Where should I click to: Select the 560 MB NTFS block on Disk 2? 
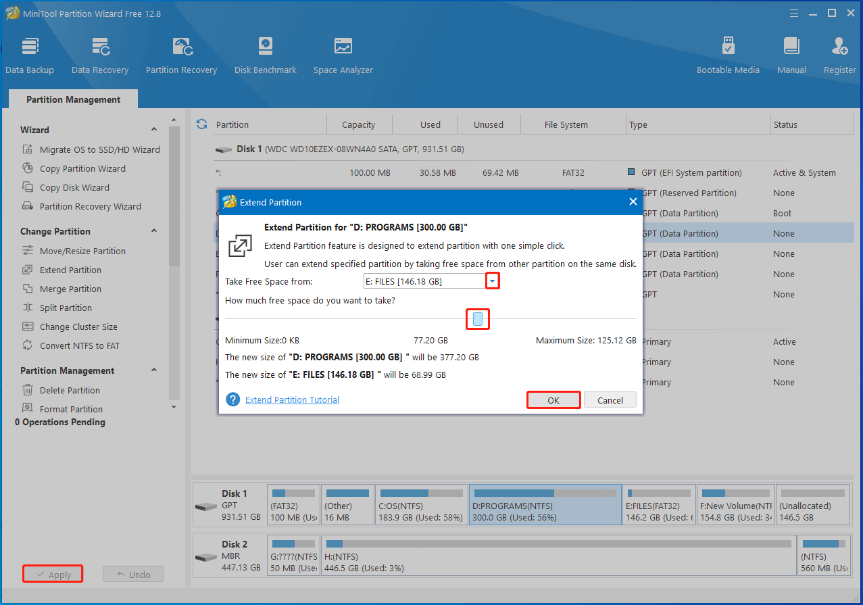tap(824, 556)
